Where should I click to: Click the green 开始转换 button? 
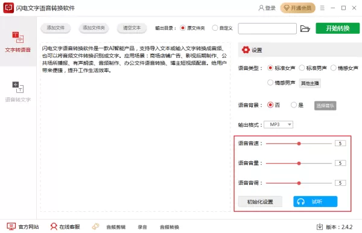[x=337, y=28]
